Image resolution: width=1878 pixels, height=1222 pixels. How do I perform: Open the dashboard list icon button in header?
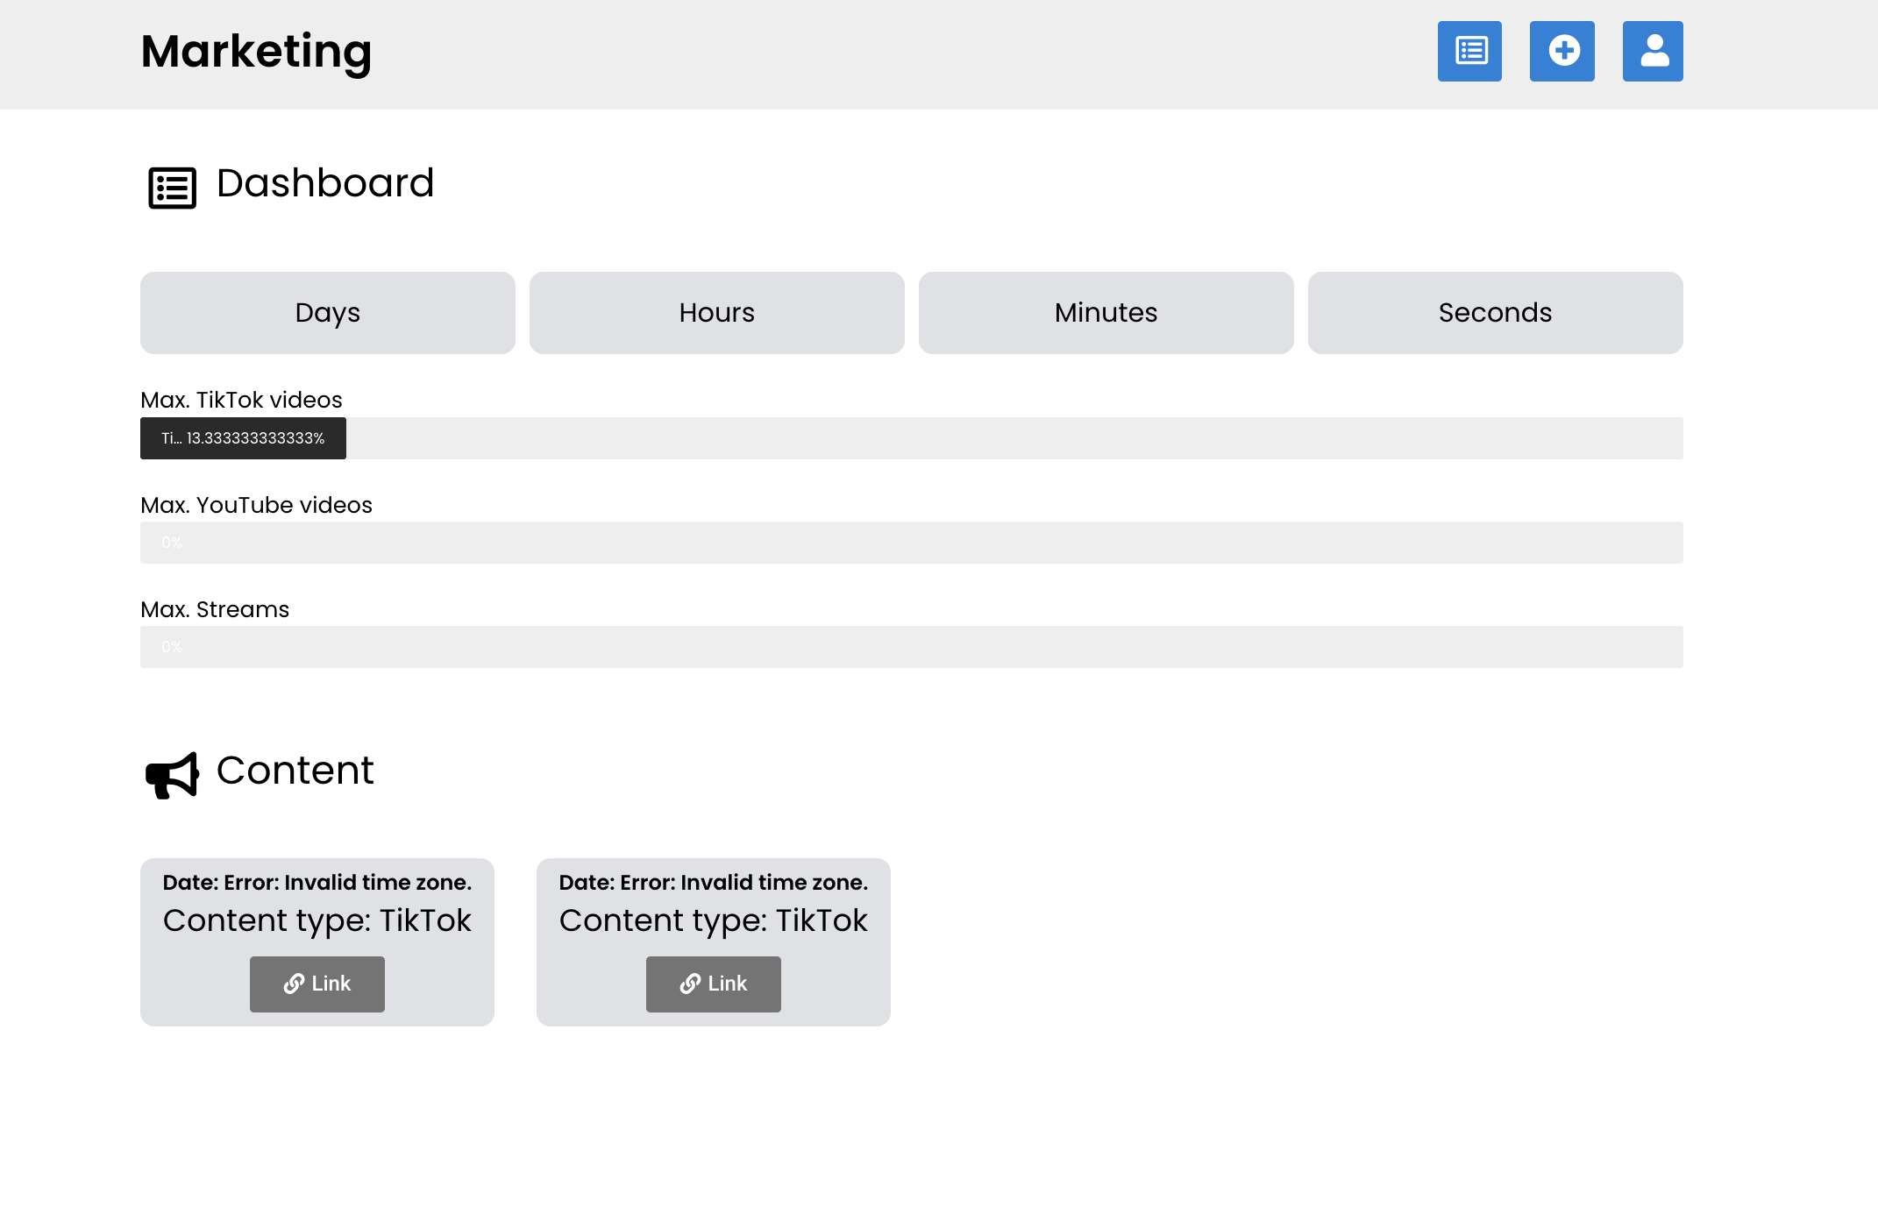coord(1469,51)
